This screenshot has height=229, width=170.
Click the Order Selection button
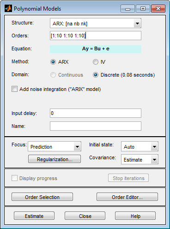coord(42,197)
